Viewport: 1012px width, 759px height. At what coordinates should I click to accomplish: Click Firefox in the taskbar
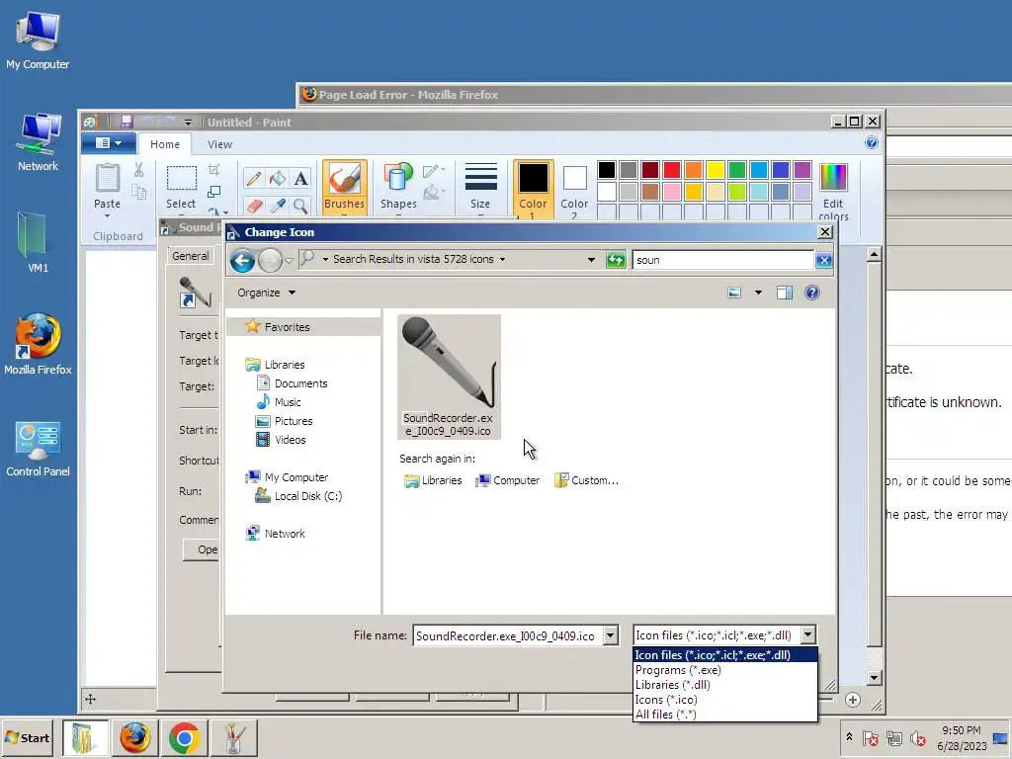(134, 737)
